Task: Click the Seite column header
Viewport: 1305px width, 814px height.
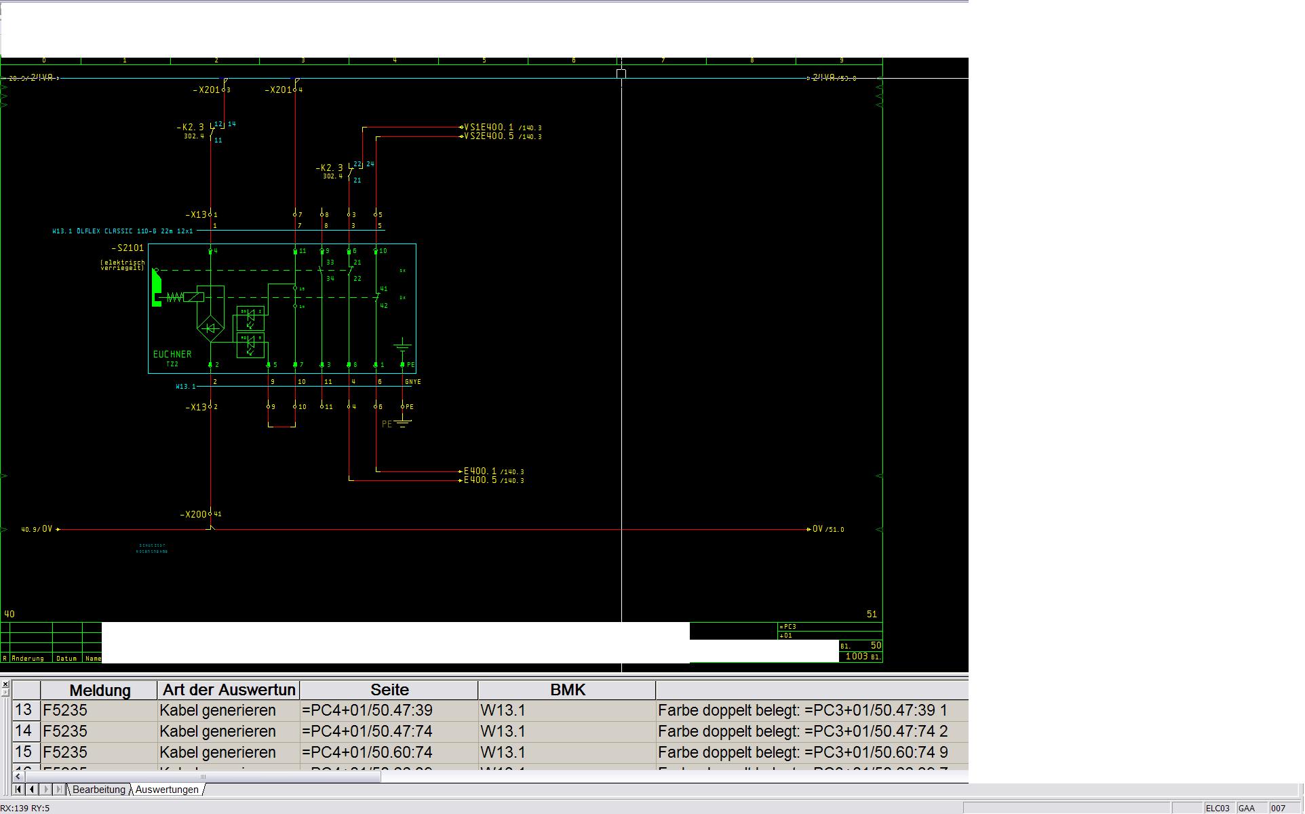Action: tap(389, 690)
